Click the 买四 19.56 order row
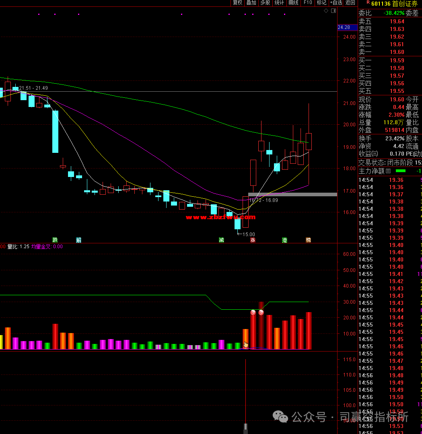The image size is (422, 434). coord(390,83)
